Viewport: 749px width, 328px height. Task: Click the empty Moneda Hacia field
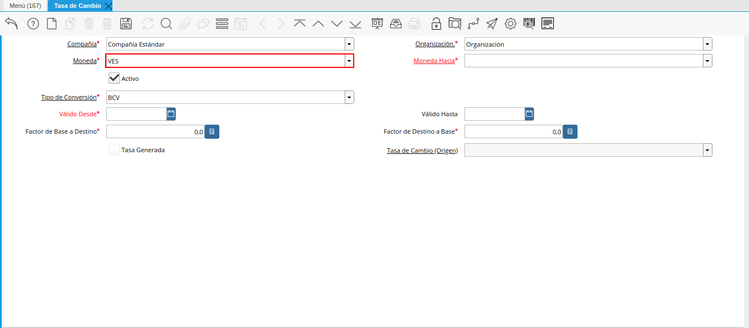584,61
